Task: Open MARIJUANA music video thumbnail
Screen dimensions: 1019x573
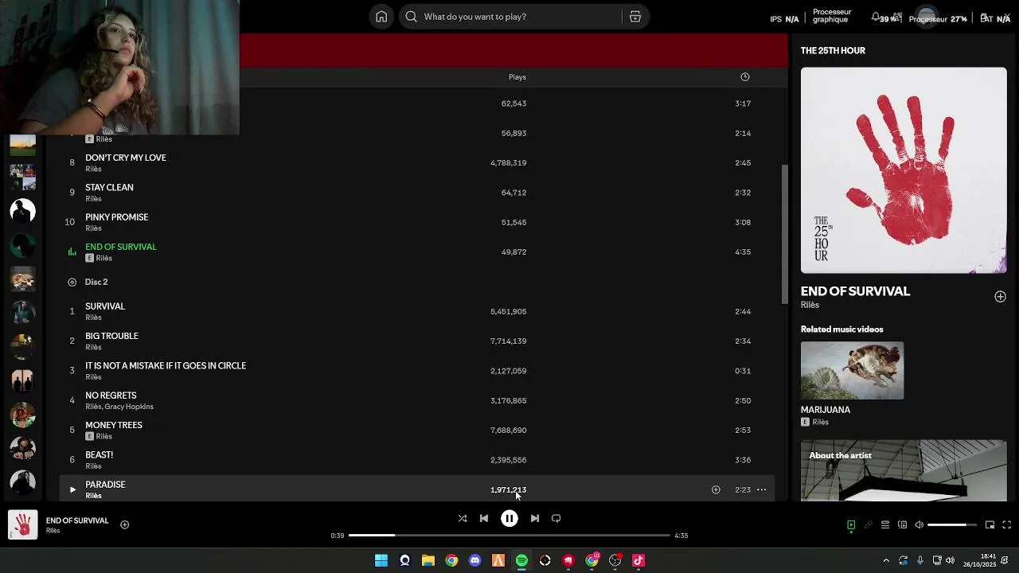Action: (852, 371)
